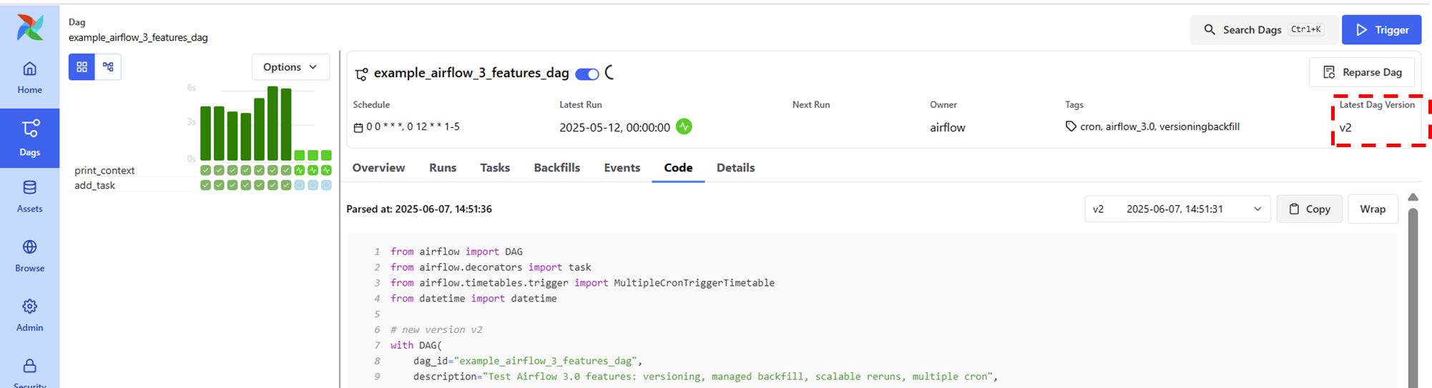Copy the Dag code
The image size is (1432, 388).
point(1309,209)
